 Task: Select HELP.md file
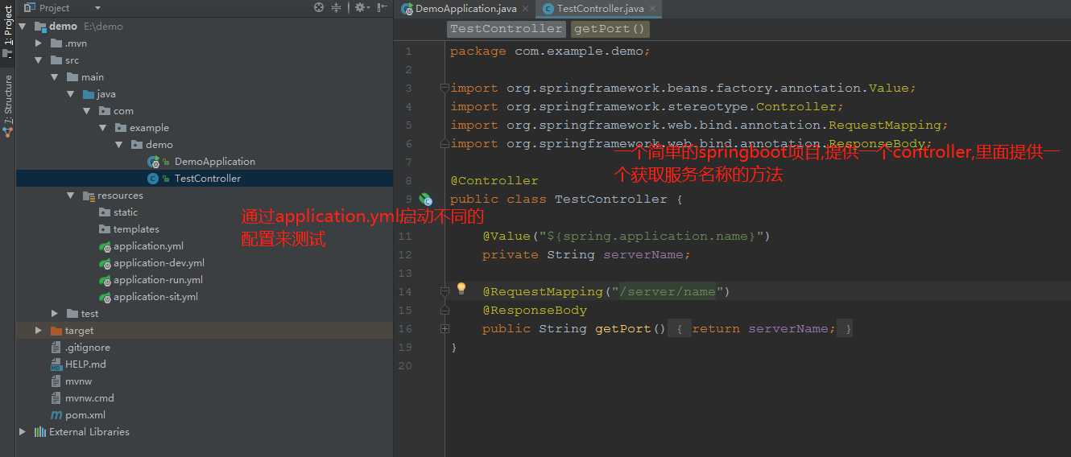pos(85,364)
